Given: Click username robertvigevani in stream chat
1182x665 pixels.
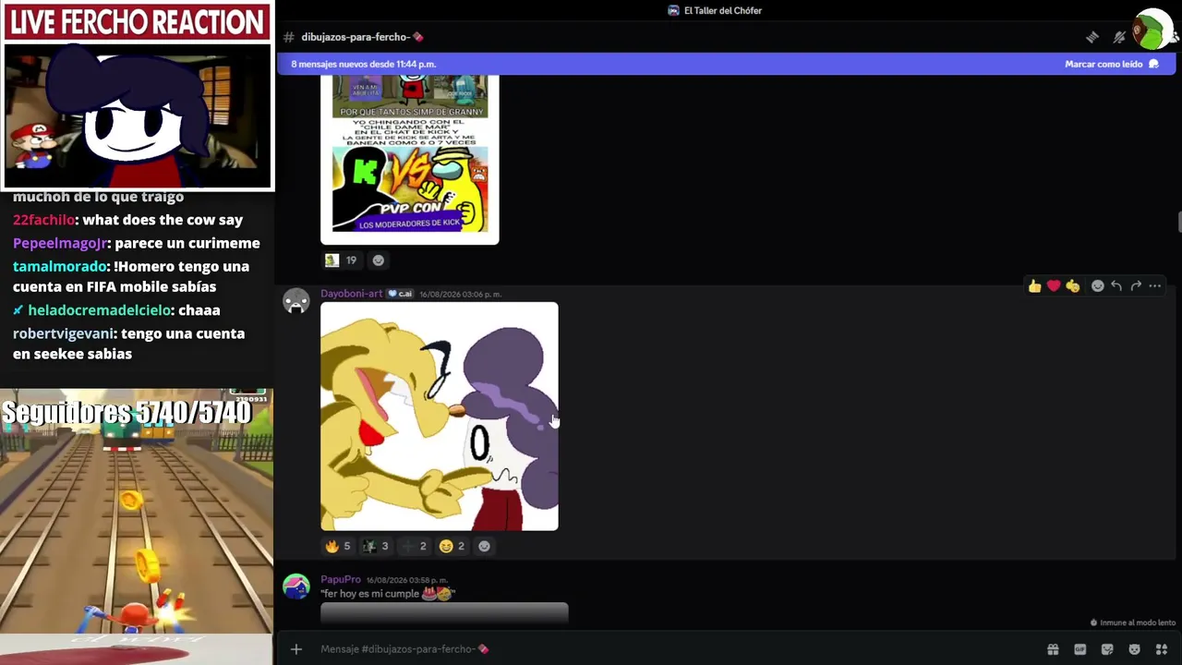Looking at the screenshot, I should tap(63, 333).
